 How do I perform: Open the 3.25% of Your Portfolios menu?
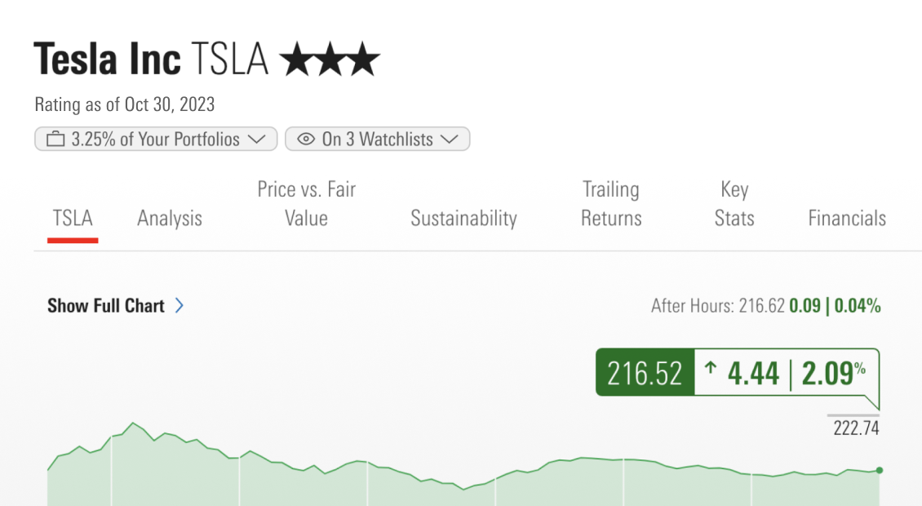pos(155,140)
